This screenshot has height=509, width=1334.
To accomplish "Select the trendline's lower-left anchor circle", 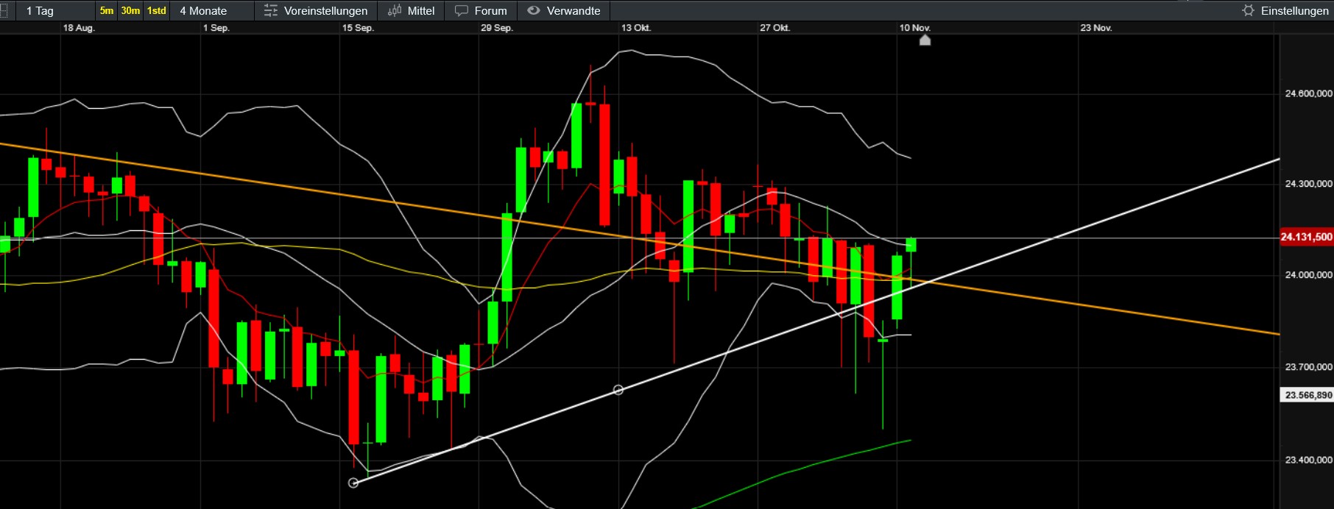I will (353, 483).
